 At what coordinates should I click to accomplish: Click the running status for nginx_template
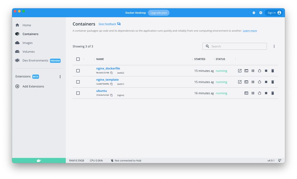pos(222,82)
